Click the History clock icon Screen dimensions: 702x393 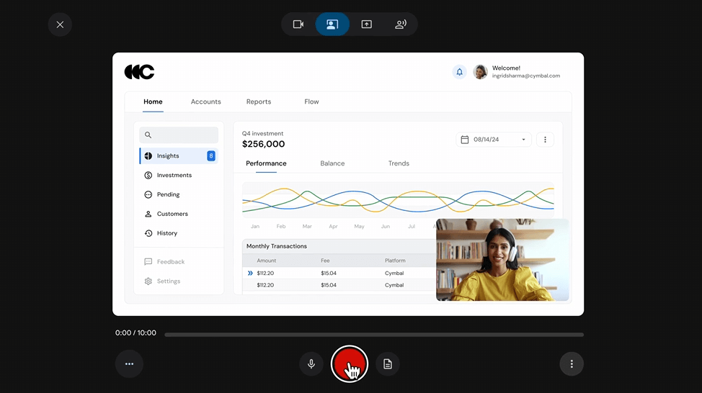(x=148, y=233)
